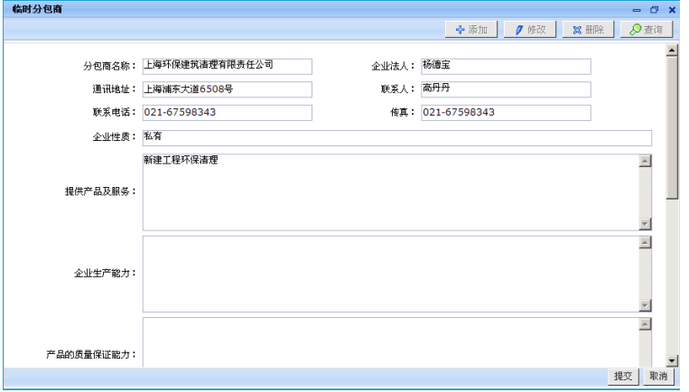Minimize the 临时分包商 window
The image size is (689, 392).
click(637, 10)
